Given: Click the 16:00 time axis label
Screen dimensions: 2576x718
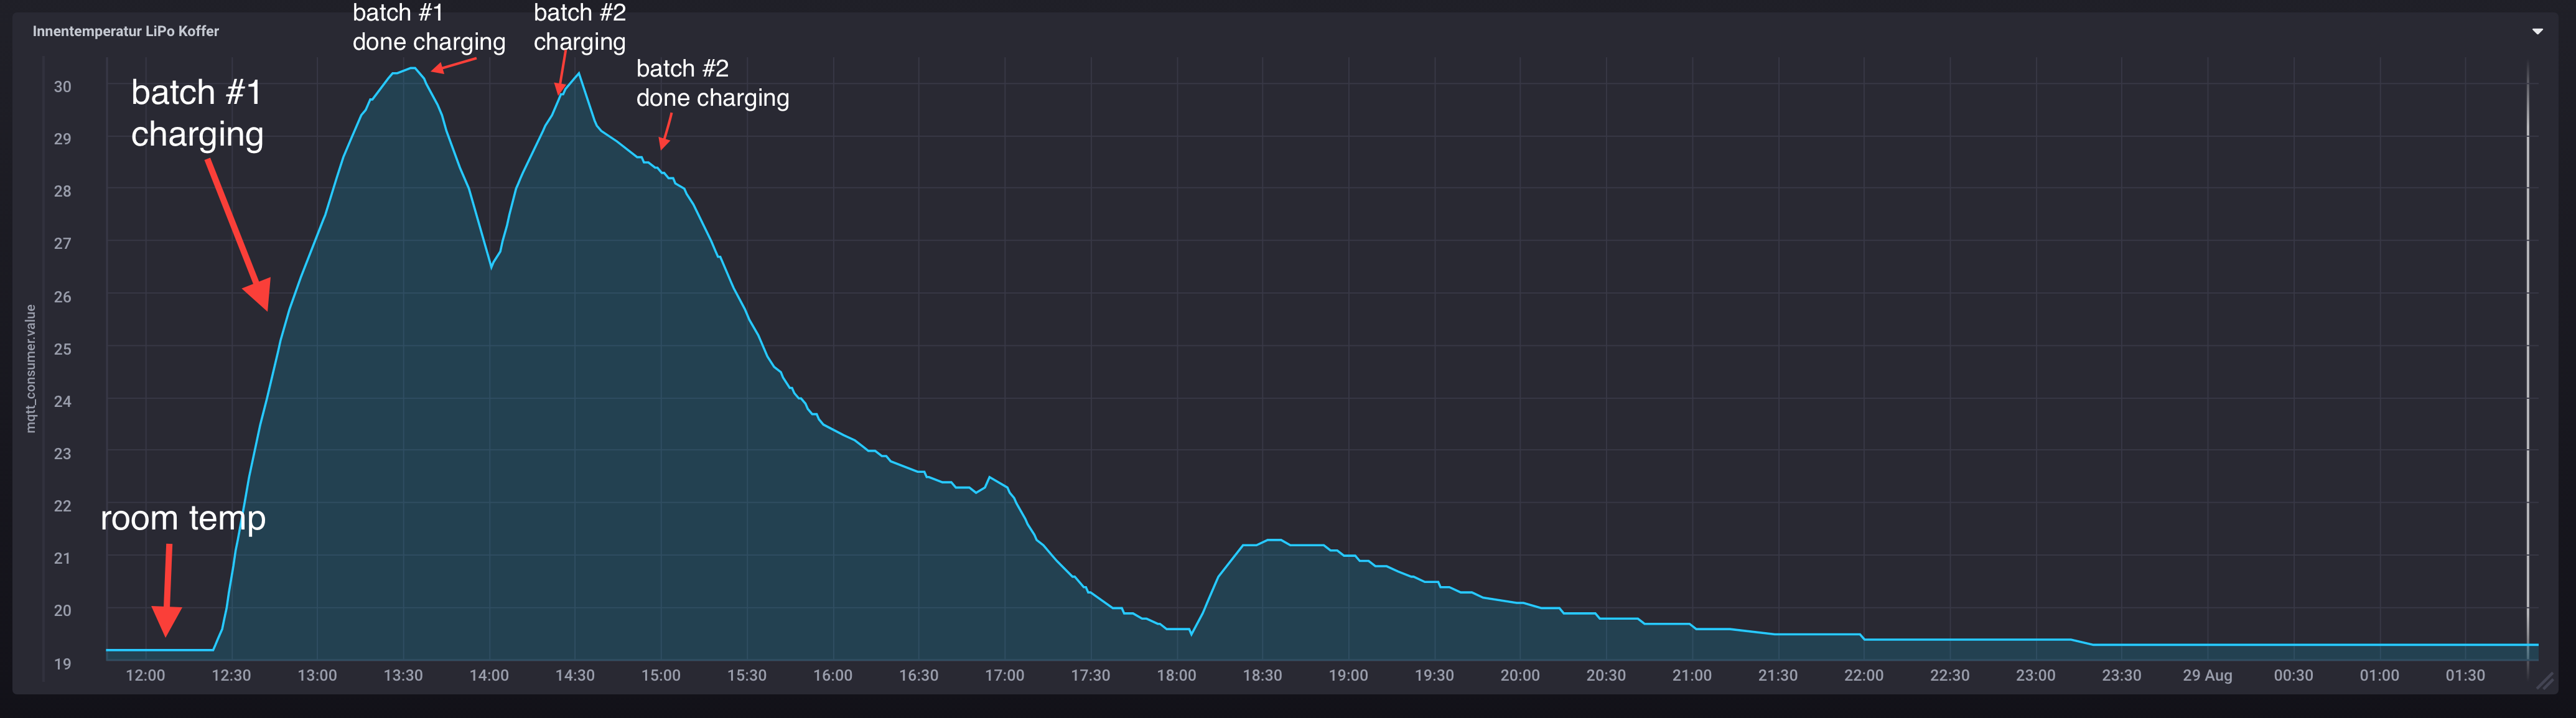Looking at the screenshot, I should coord(833,675).
